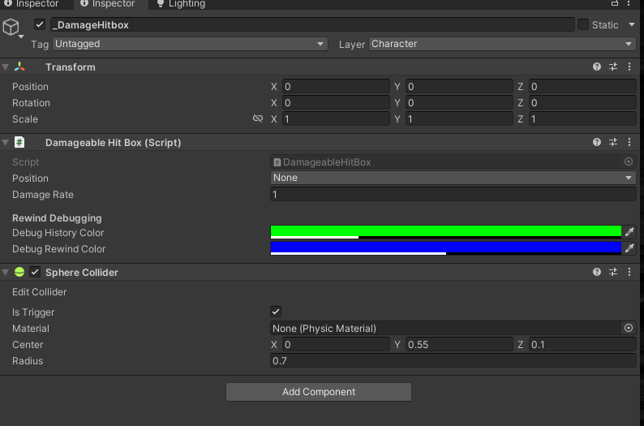Open the GameObject cube icon picker
644x426 pixels.
click(11, 27)
